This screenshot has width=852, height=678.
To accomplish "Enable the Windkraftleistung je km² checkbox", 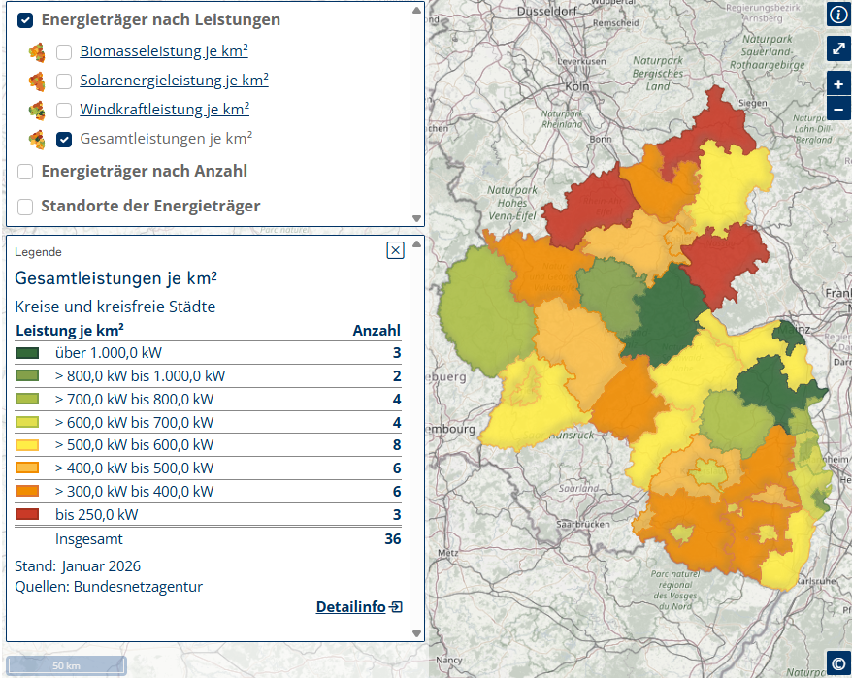I will pos(64,111).
